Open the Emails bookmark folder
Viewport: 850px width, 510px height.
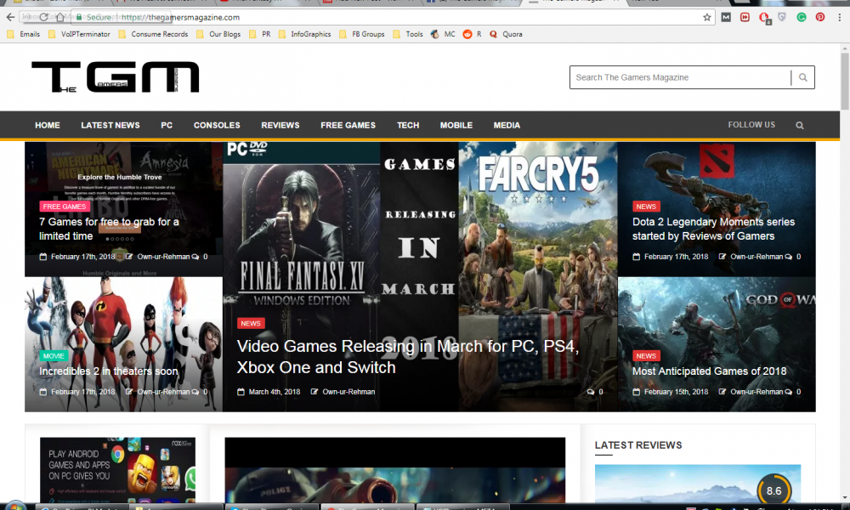23,34
